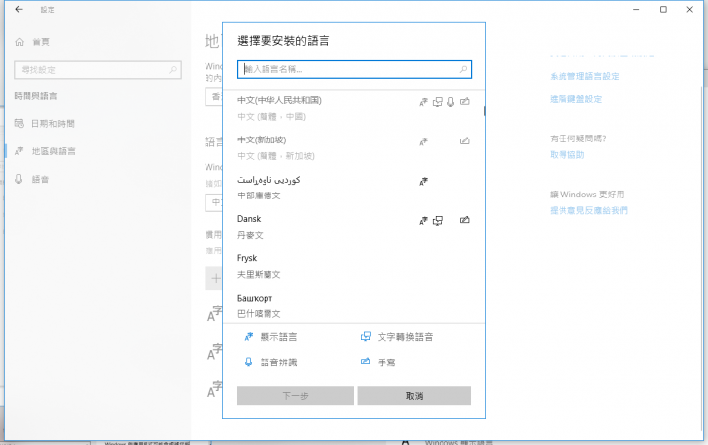
Task: Go back with the arrow in Settings
Action: (x=19, y=9)
